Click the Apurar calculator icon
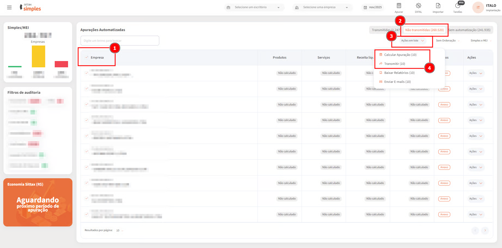Screen dimensions: 502x248 pyautogui.click(x=399, y=6)
